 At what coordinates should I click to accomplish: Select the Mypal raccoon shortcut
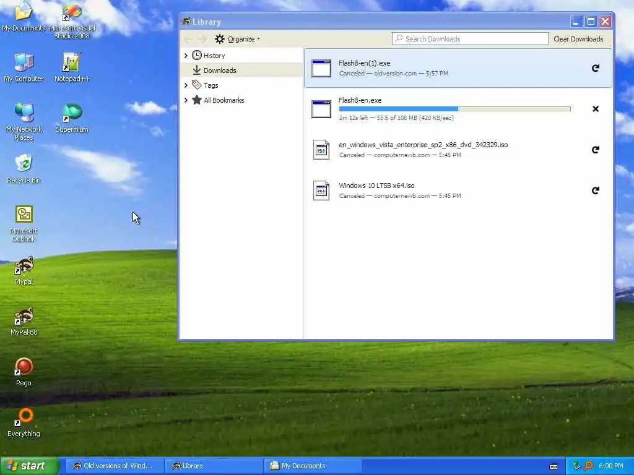24,270
